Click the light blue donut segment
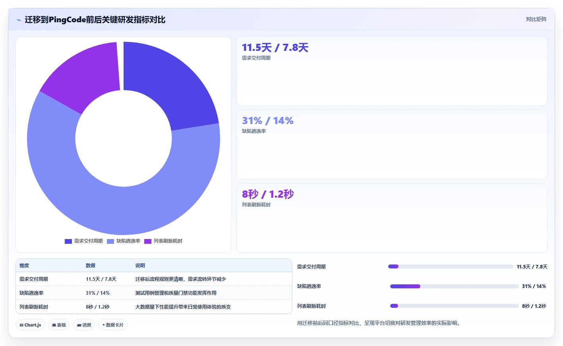This screenshot has width=563, height=346. [x=123, y=211]
